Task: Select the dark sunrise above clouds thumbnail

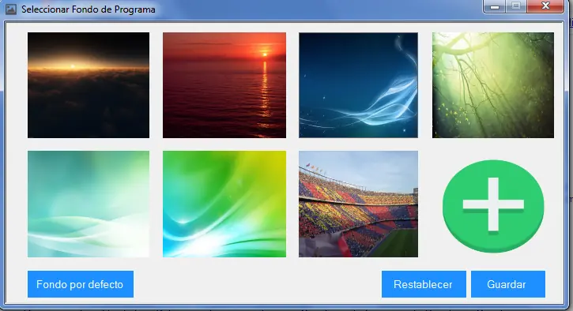Action: click(x=89, y=85)
